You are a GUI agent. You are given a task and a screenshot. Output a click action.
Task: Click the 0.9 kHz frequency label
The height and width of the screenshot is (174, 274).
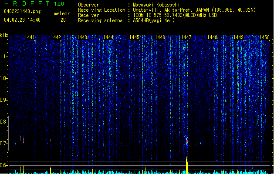pyautogui.click(x=3, y=100)
